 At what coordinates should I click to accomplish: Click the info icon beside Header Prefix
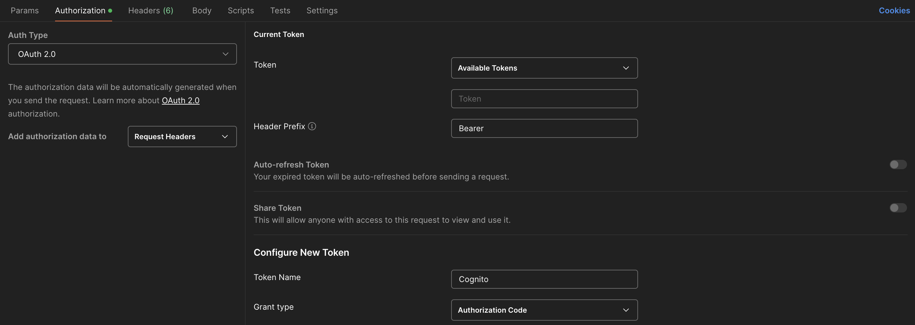tap(312, 126)
